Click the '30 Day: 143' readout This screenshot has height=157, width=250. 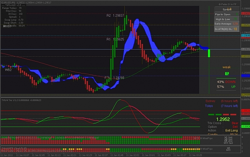point(15,14)
